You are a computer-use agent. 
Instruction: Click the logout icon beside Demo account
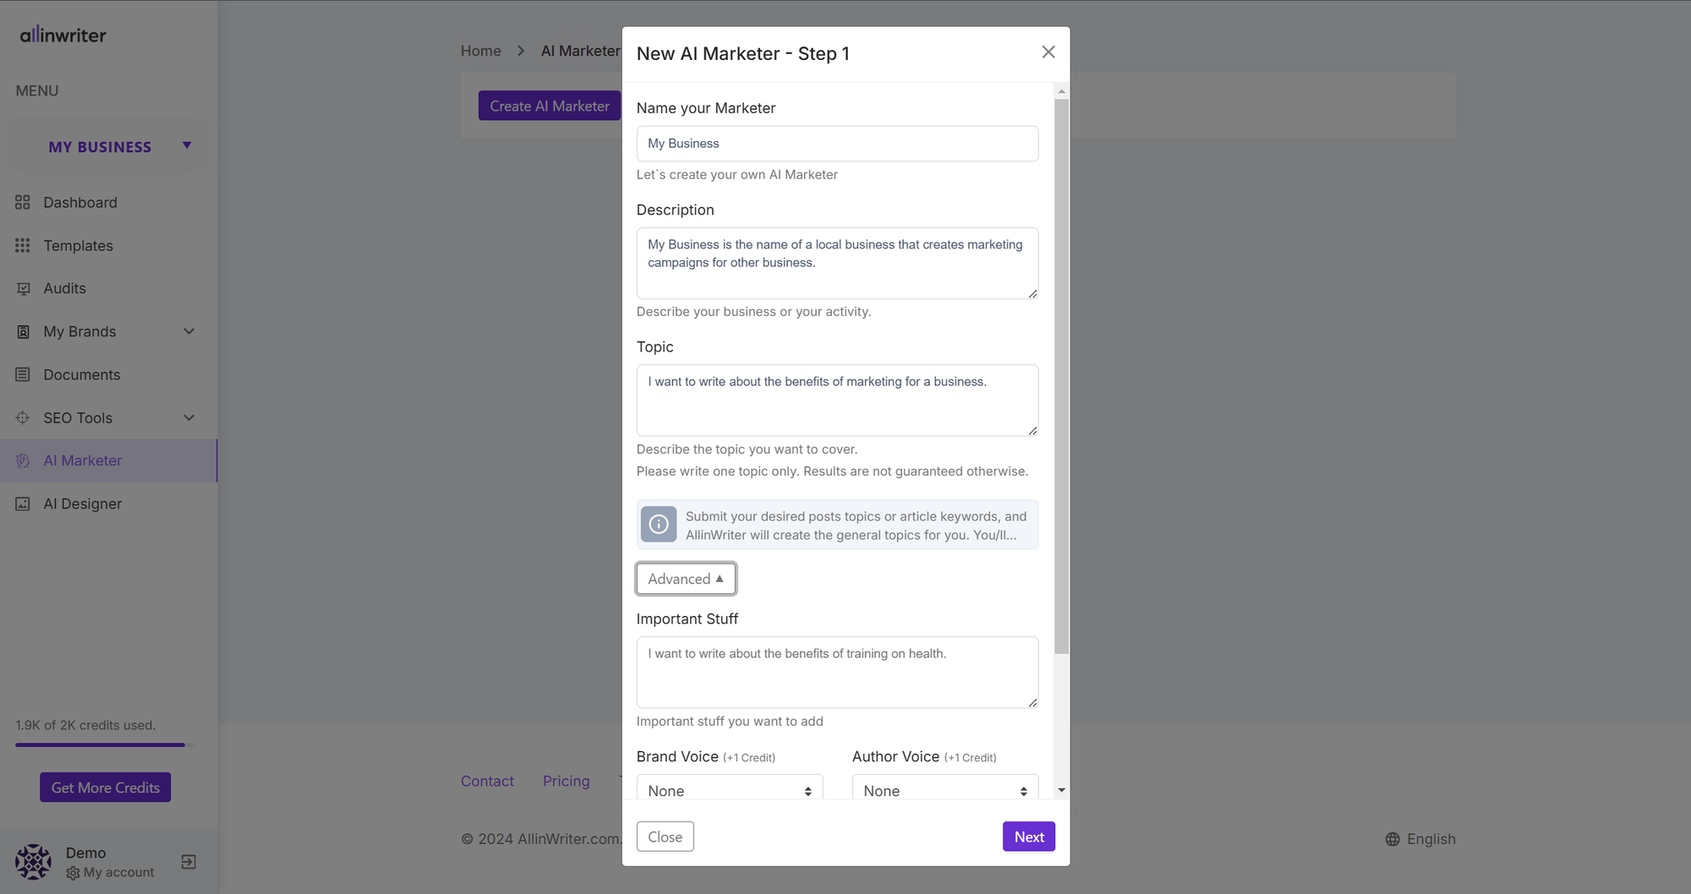tap(189, 862)
